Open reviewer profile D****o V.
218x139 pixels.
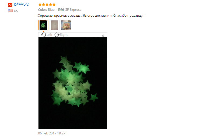click(22, 5)
